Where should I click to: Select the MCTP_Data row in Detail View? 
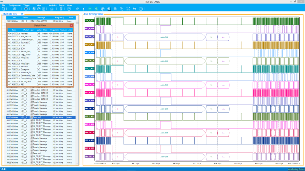pos(40,82)
